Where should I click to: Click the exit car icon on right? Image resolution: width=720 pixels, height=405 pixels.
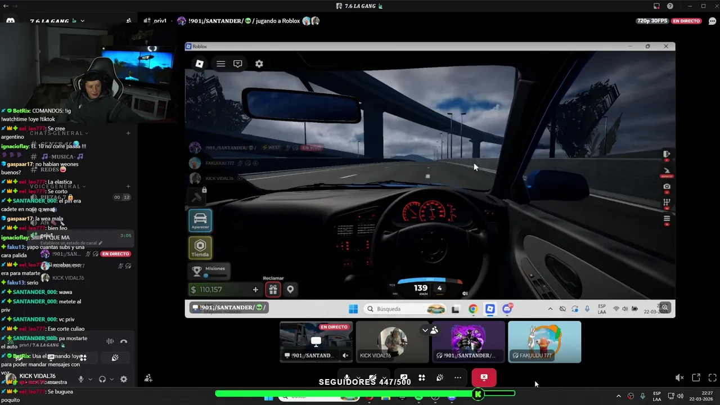point(667,154)
